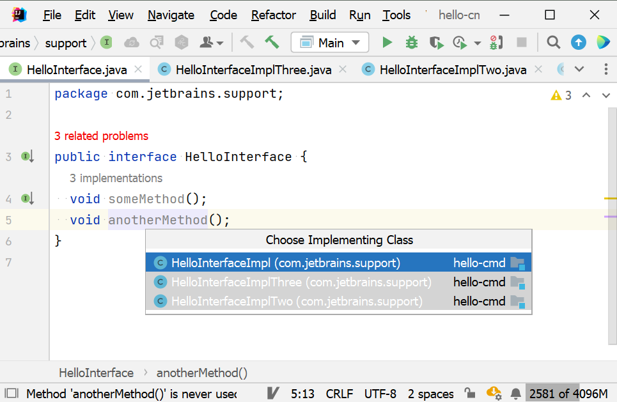Click the attach debugger icon
Image resolution: width=617 pixels, height=402 pixels.
tap(496, 42)
